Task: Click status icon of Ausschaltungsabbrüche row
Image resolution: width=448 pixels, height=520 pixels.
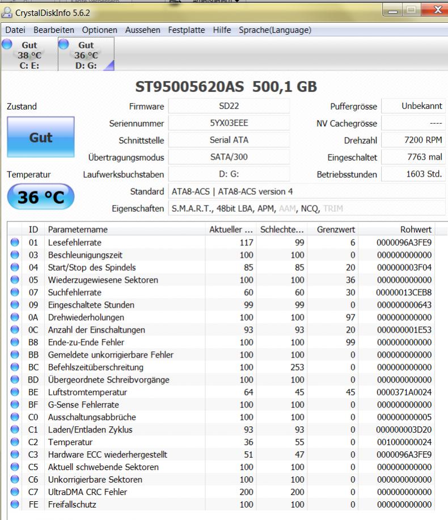Action: click(x=15, y=417)
